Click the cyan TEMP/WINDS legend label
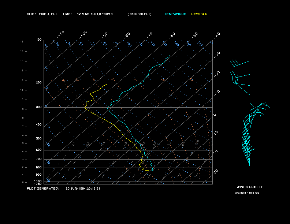This screenshot has height=224, width=290. [x=175, y=14]
